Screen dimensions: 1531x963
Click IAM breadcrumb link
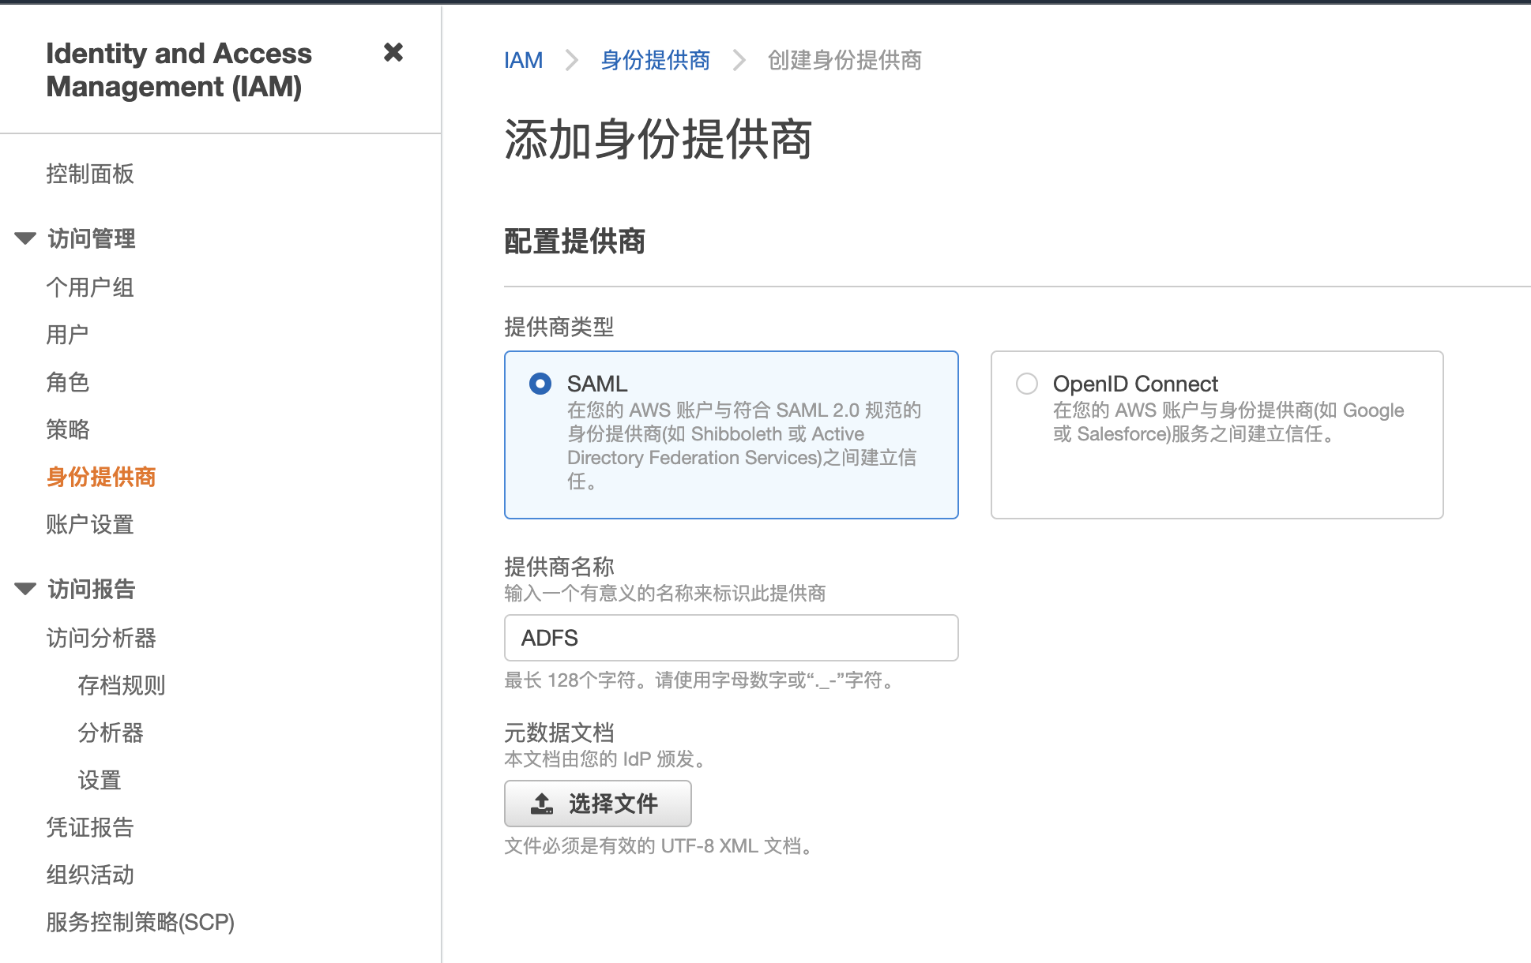coord(523,61)
